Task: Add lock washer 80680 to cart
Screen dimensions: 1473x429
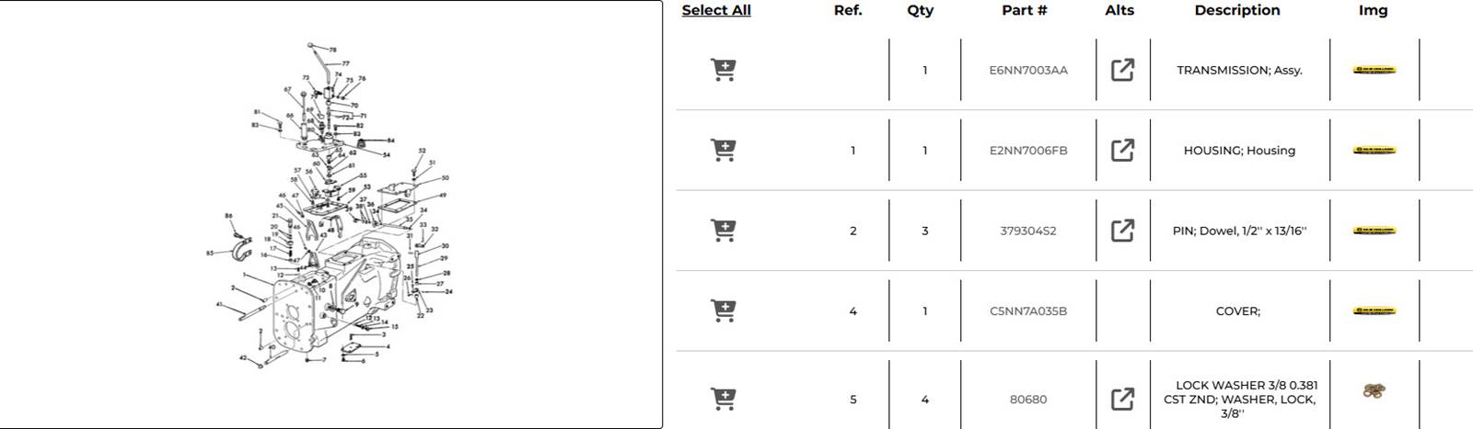Action: [x=724, y=399]
